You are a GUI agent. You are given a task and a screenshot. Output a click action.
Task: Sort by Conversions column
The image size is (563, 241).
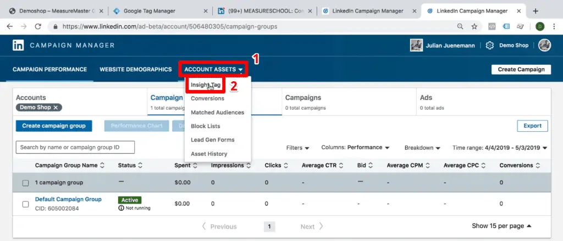[x=538, y=166]
